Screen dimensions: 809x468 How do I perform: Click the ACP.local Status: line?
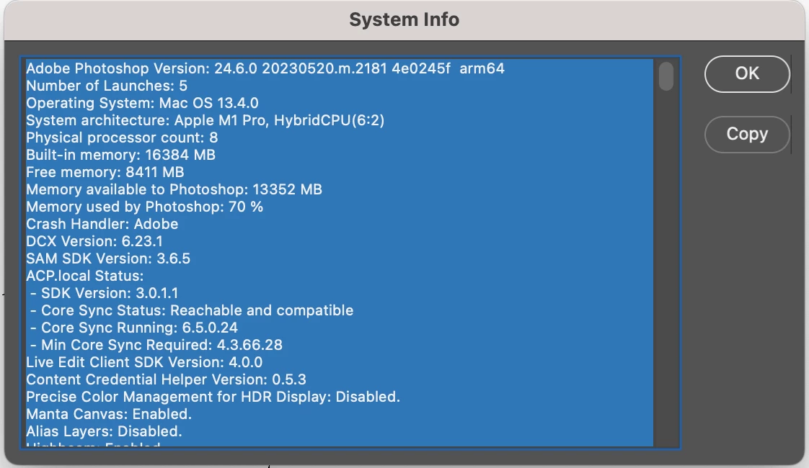(x=85, y=276)
